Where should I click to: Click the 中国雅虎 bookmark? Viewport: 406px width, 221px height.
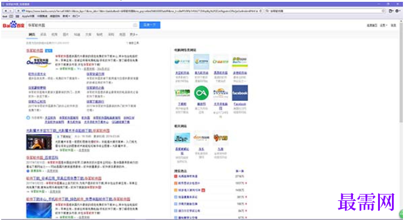click(x=42, y=16)
